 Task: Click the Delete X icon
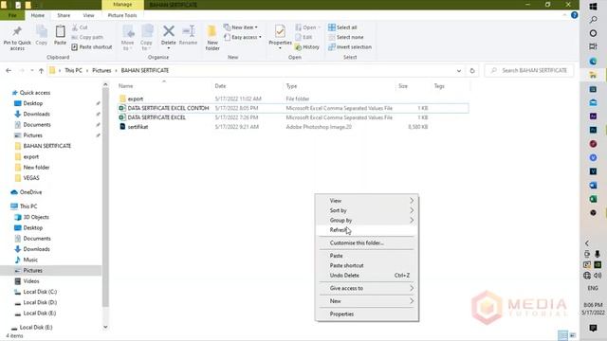pyautogui.click(x=169, y=31)
